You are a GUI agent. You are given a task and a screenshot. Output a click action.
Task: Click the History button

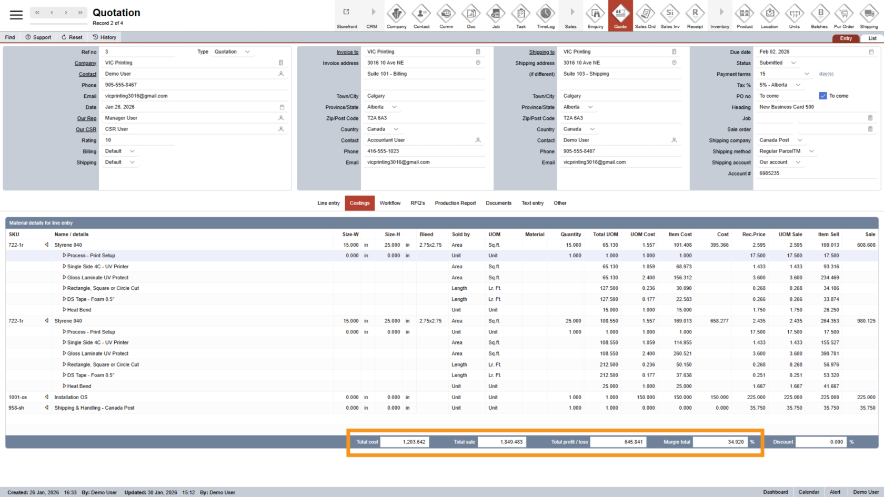pyautogui.click(x=104, y=37)
